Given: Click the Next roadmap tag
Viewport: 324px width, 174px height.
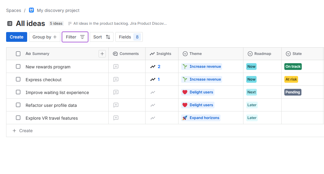Looking at the screenshot, I should tap(251, 92).
